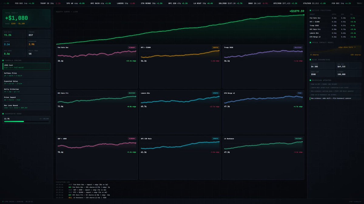This screenshot has width=364, height=204.
Task: Click the green dot beside Formula Engine
Action: click(x=3, y=60)
